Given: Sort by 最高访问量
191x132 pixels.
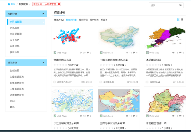Looking at the screenshot, I should coord(71,20).
